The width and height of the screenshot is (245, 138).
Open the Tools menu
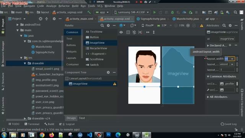(91, 6)
